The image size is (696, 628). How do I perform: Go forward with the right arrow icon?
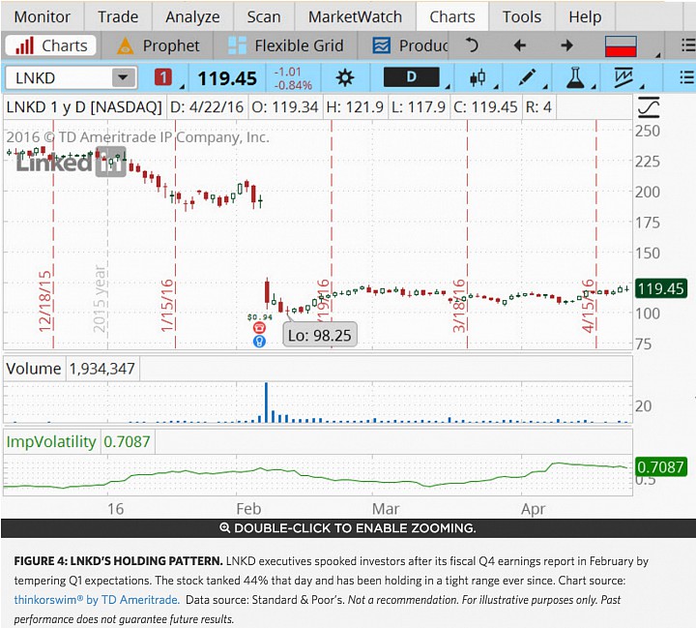tap(566, 45)
